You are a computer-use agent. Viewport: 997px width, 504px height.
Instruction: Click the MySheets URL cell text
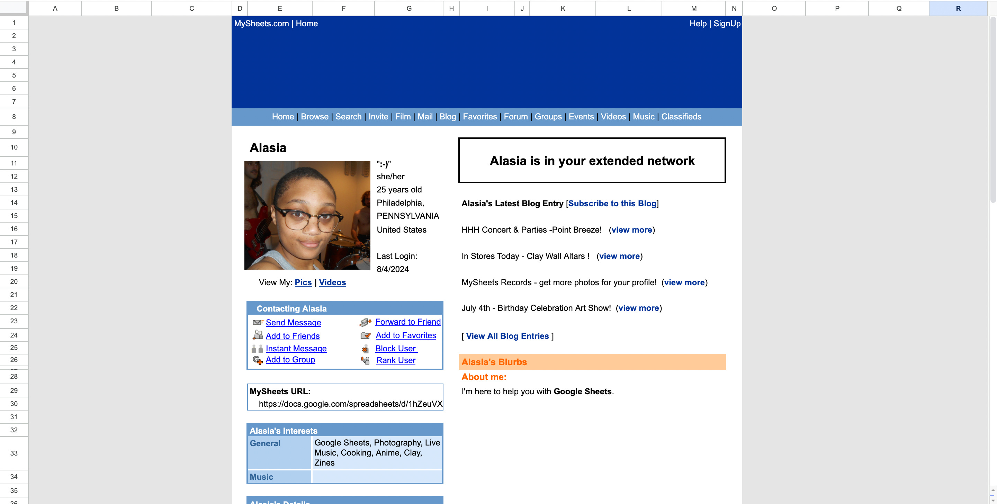coord(350,404)
